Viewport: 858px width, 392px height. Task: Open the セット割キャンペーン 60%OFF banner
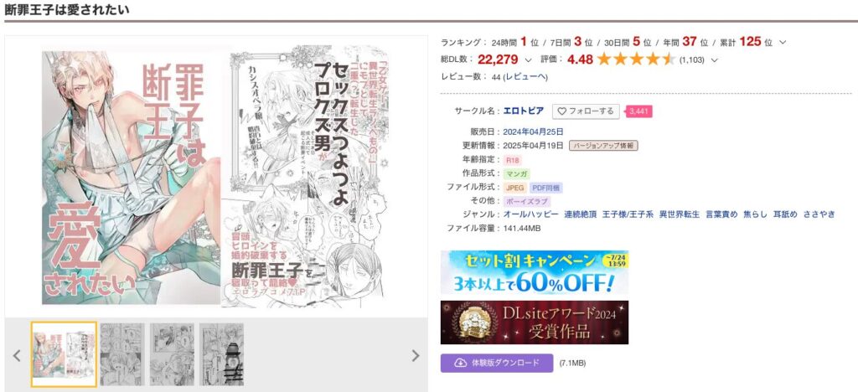tap(535, 272)
